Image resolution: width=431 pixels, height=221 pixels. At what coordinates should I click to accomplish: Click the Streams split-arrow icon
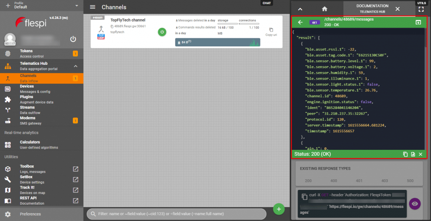8,110
